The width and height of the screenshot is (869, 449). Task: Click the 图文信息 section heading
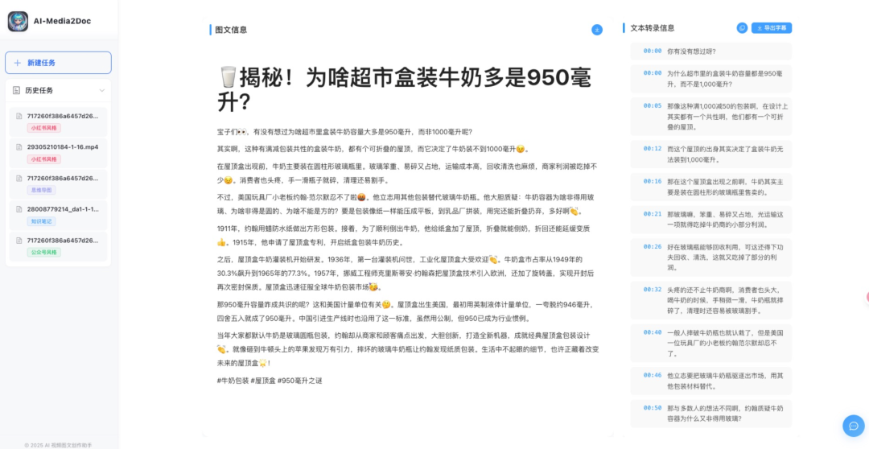(x=231, y=30)
